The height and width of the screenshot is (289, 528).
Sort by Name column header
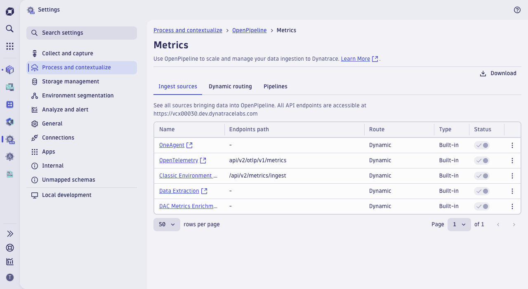tap(189, 130)
